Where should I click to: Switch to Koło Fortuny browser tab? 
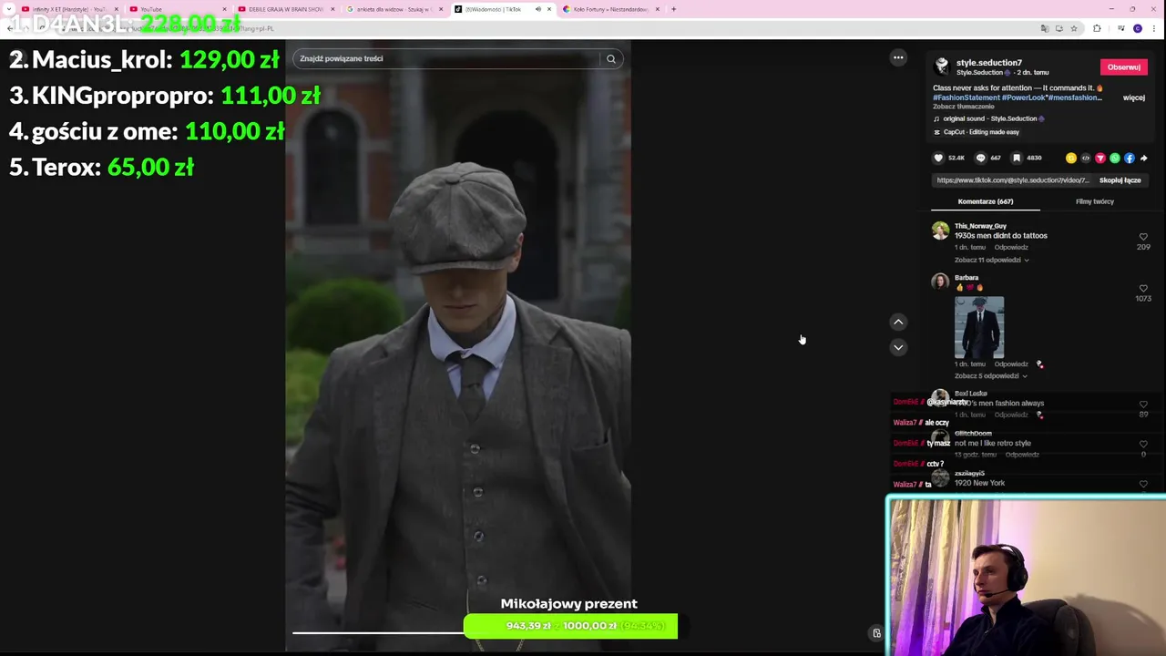coord(611,9)
